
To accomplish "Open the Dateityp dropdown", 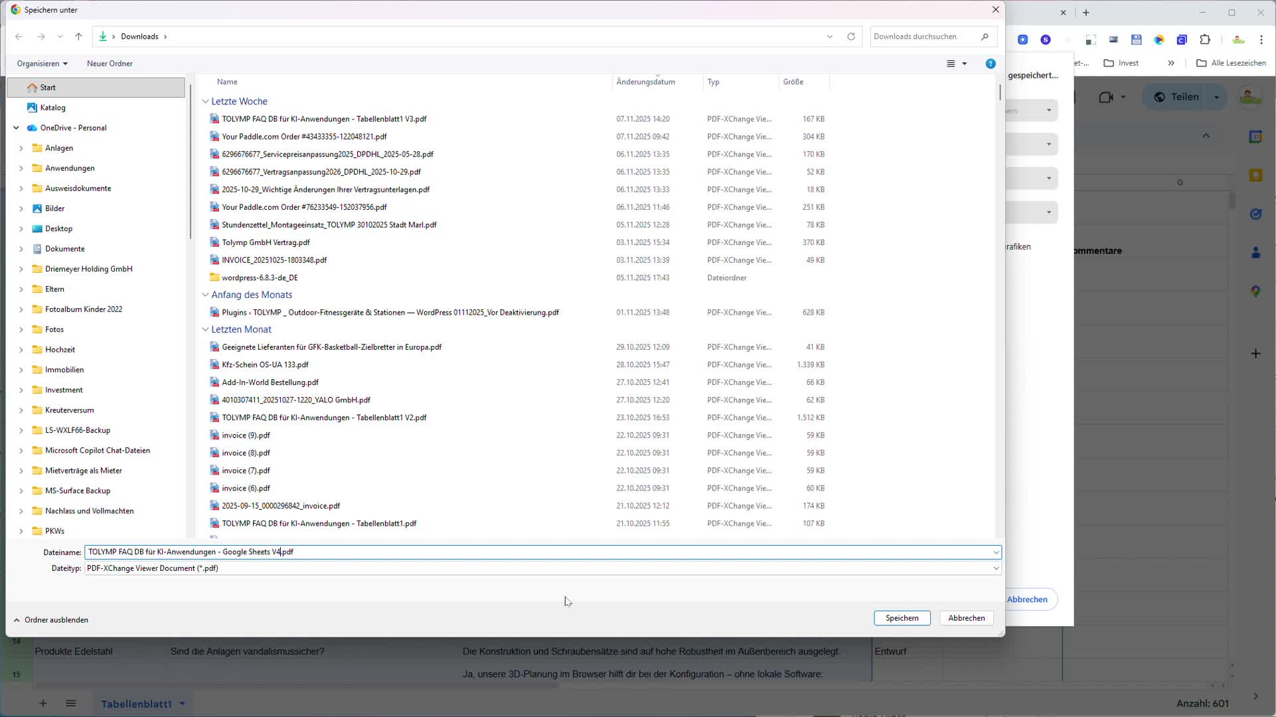I will [x=996, y=568].
